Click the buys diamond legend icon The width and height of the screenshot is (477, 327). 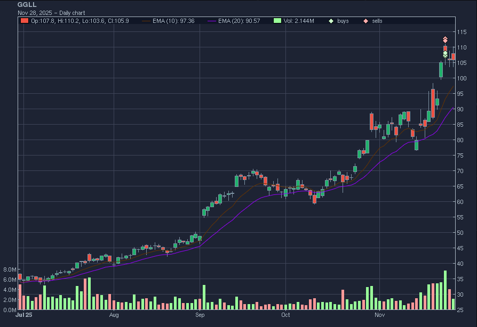331,21
